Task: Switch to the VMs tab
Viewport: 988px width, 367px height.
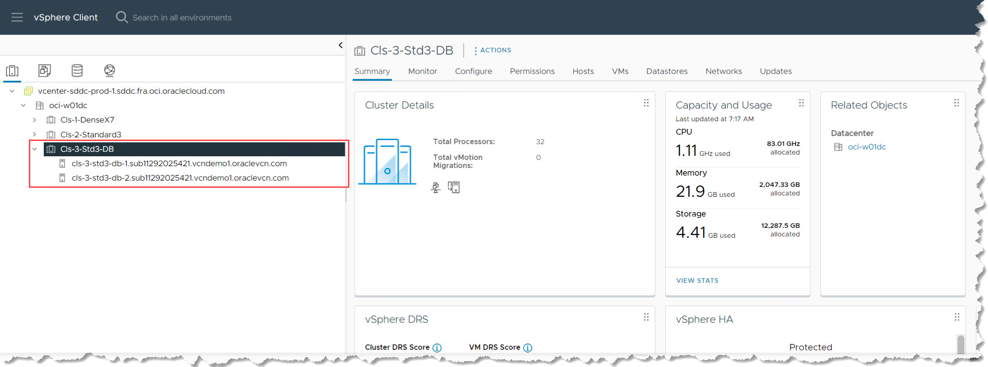Action: coord(620,71)
